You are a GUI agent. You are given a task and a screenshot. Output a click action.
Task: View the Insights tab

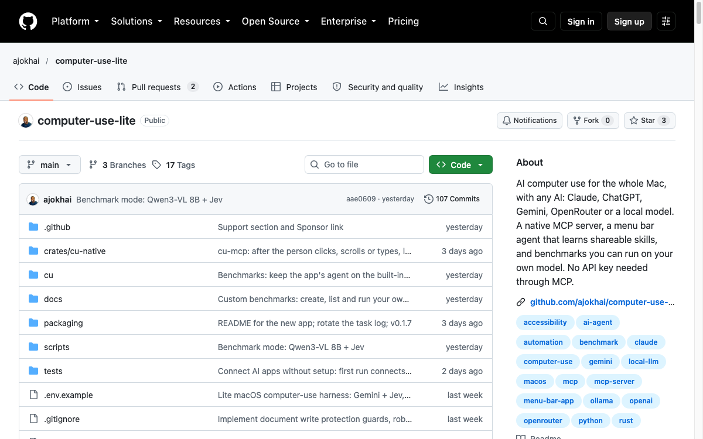(x=461, y=87)
